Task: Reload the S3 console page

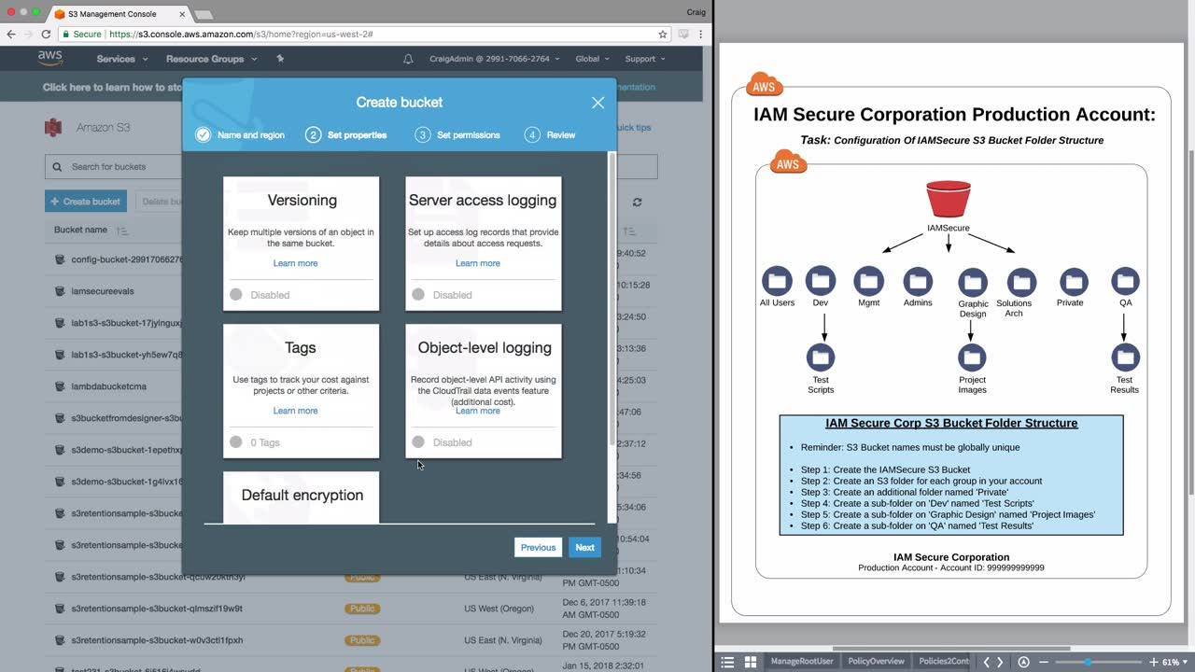Action: coord(46,34)
